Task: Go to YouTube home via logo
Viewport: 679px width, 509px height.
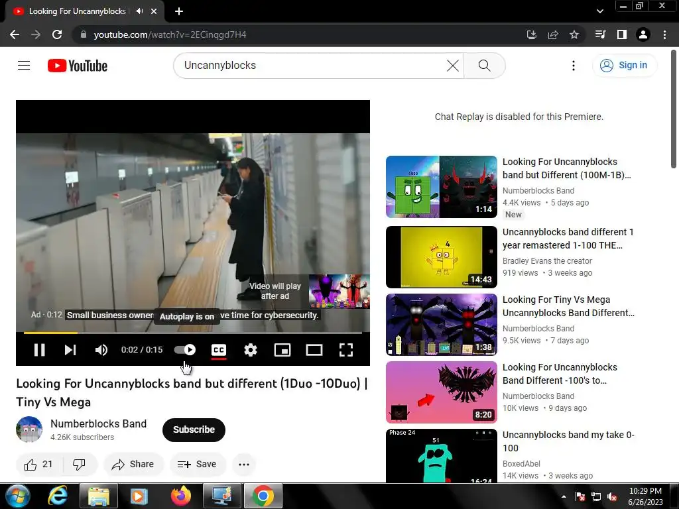Action: [78, 66]
